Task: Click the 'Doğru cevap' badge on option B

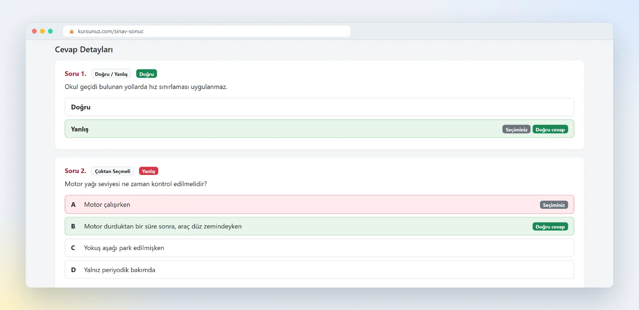Action: [x=550, y=227]
